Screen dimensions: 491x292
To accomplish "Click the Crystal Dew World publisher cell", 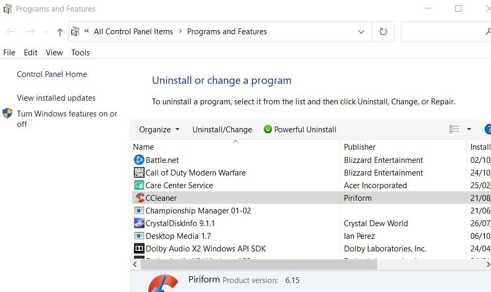I will coord(376,223).
